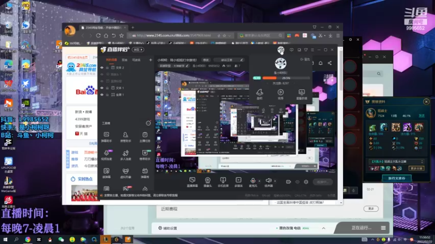Open Windows Start menu
The image size is (435, 244).
(5, 240)
